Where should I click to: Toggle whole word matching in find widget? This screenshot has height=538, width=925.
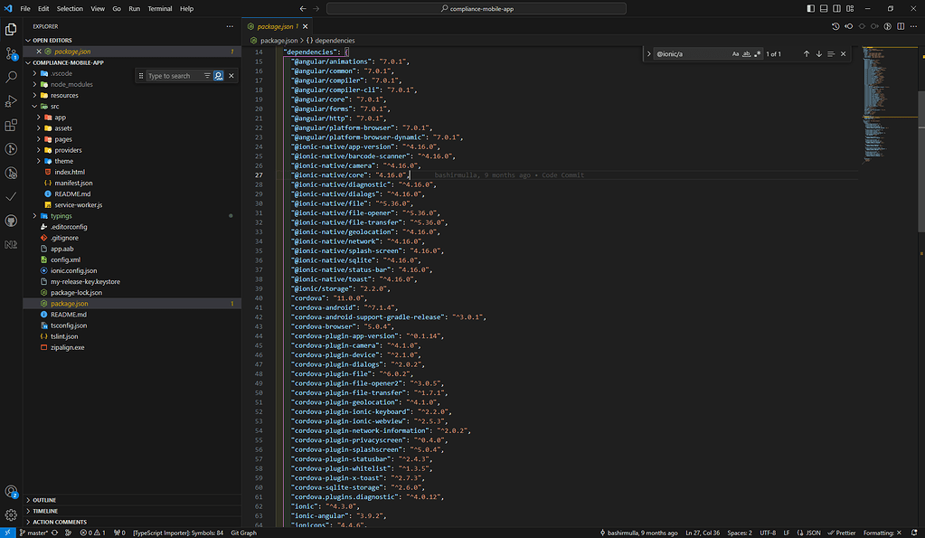747,54
